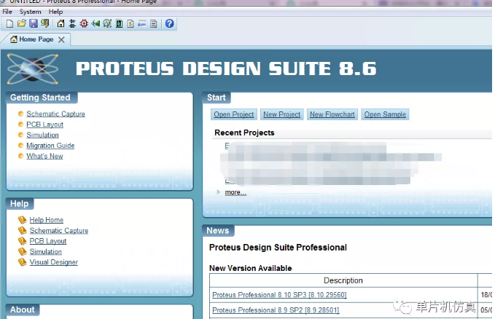
Task: Open Proteus Professional 8.10 SP3 download link
Action: click(278, 295)
